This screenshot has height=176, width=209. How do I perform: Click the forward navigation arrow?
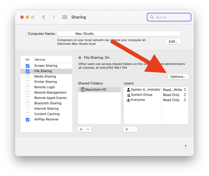pyautogui.click(x=54, y=17)
